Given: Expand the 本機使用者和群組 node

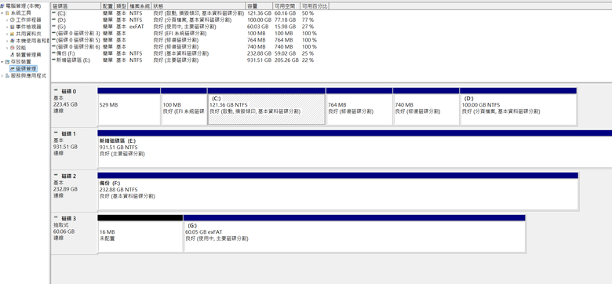Looking at the screenshot, I should pyautogui.click(x=7, y=41).
